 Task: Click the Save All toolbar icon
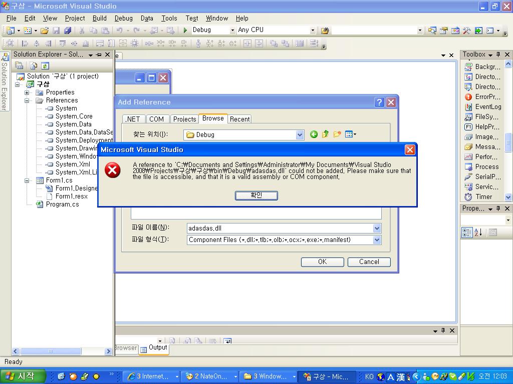(68, 30)
